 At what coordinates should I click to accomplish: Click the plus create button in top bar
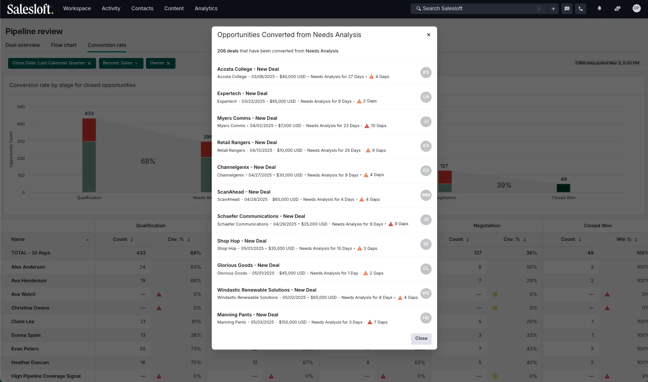pos(553,9)
